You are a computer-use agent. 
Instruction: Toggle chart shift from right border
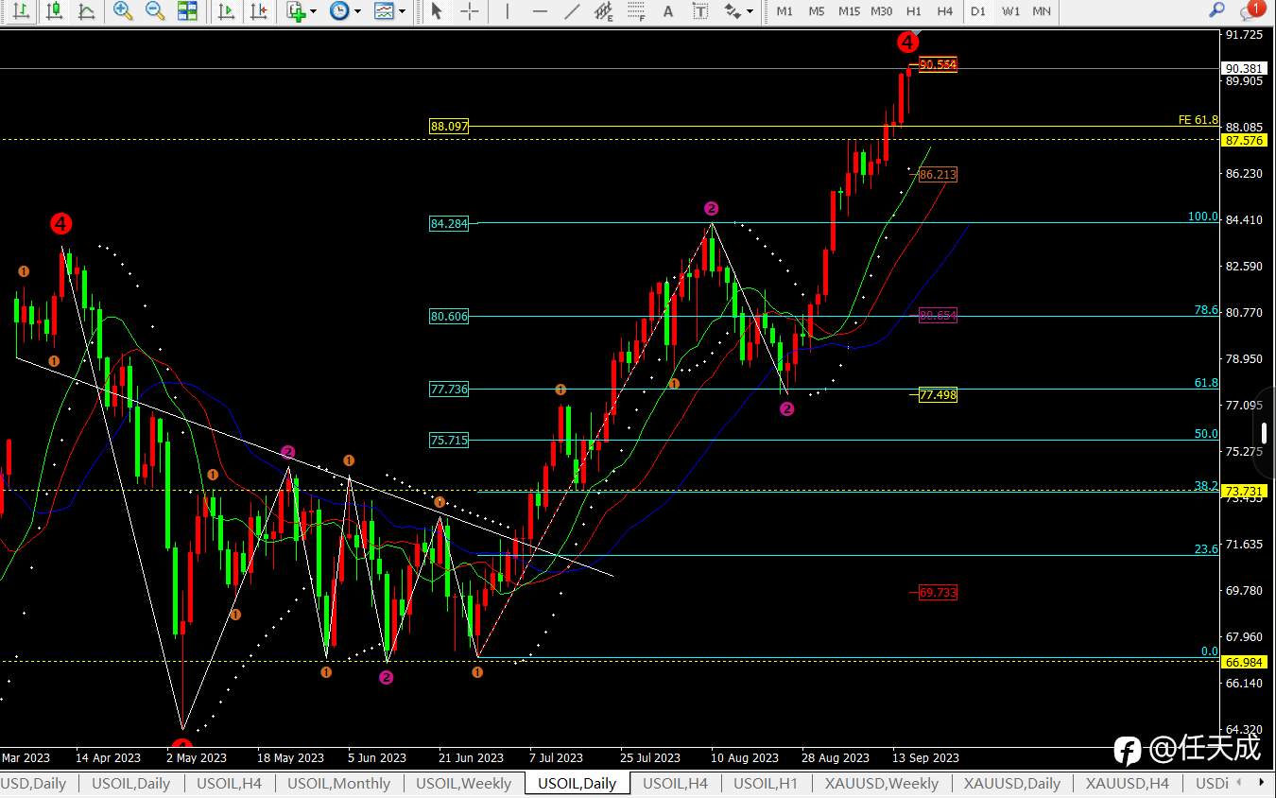[x=258, y=11]
